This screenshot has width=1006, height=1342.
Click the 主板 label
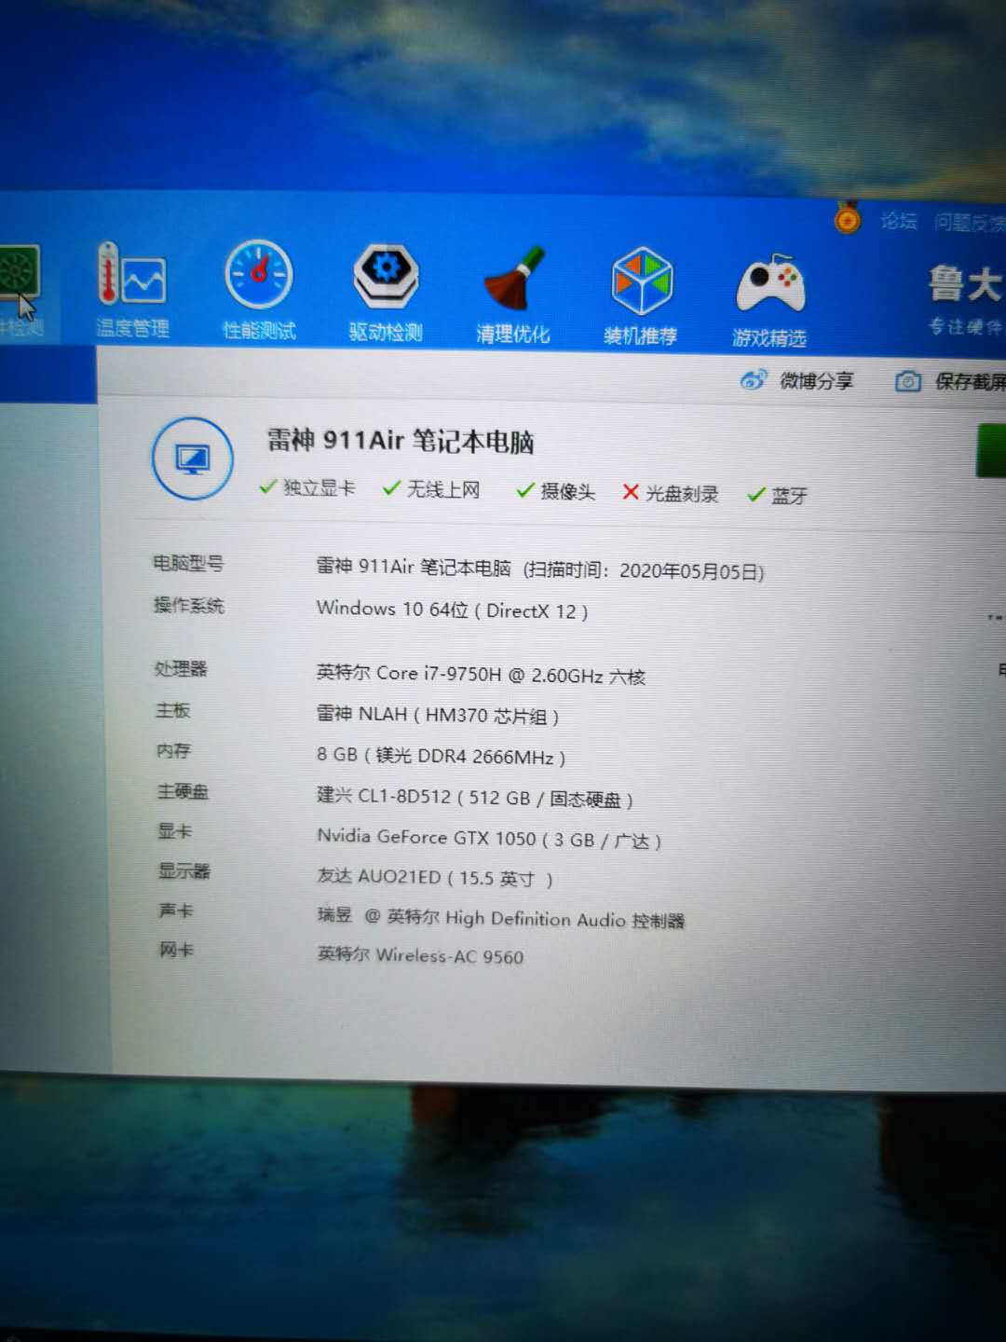[x=173, y=710]
